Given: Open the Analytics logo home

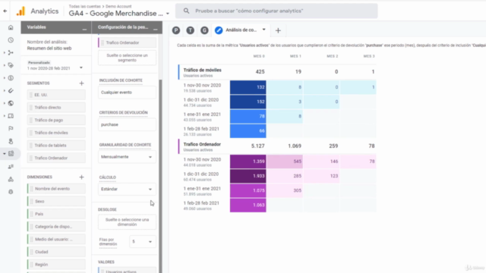Looking at the screenshot, I should [21, 11].
